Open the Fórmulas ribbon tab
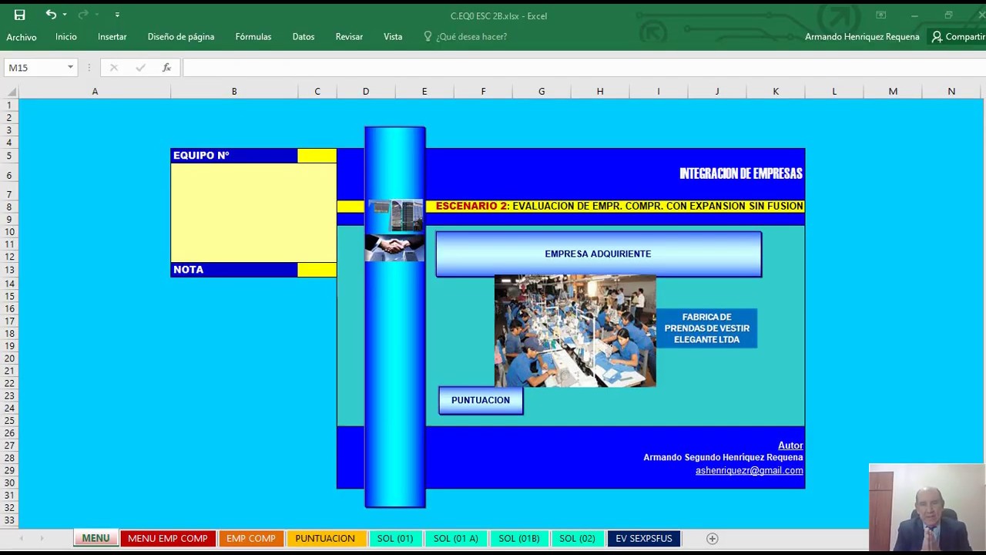The height and width of the screenshot is (555, 986). pyautogui.click(x=253, y=36)
